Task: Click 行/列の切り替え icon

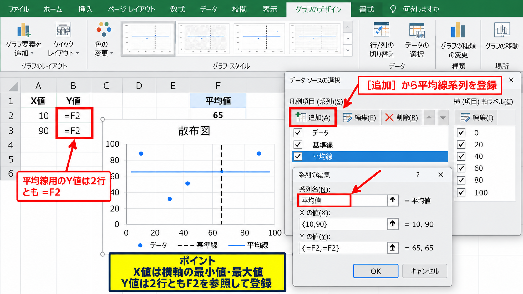Action: point(382,30)
